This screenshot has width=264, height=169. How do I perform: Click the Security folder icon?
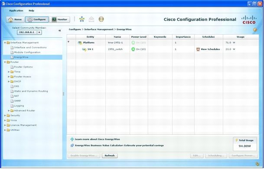(x=8, y=116)
